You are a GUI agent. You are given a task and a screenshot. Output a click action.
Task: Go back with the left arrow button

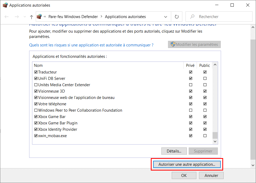point(7,17)
